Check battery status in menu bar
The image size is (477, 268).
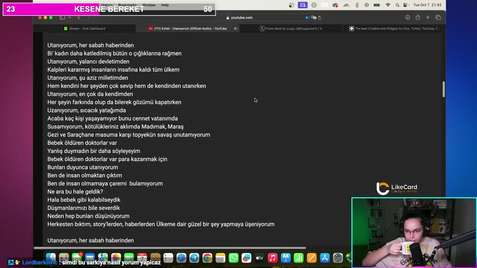tap(377, 5)
